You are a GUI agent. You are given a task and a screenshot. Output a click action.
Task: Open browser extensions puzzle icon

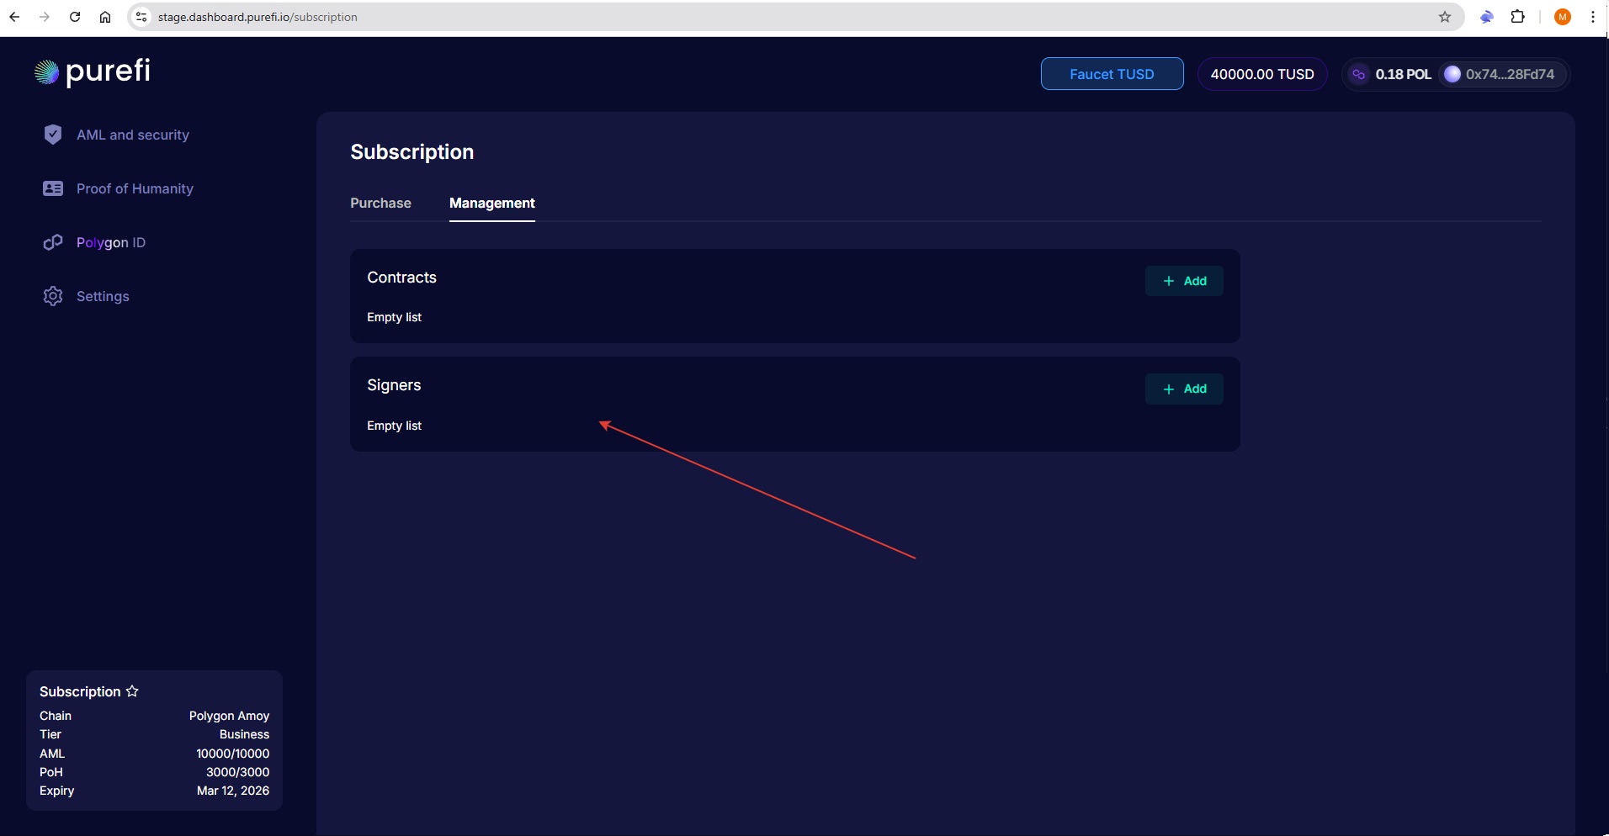tap(1517, 17)
